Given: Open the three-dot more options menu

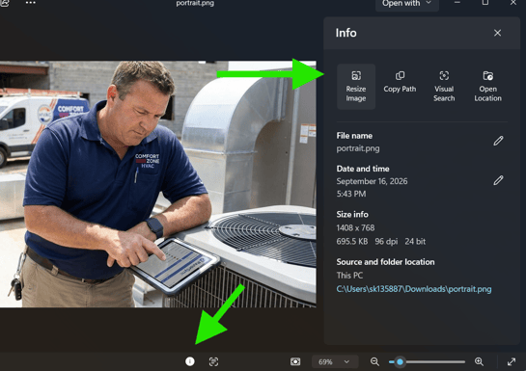Looking at the screenshot, I should tap(31, 3).
